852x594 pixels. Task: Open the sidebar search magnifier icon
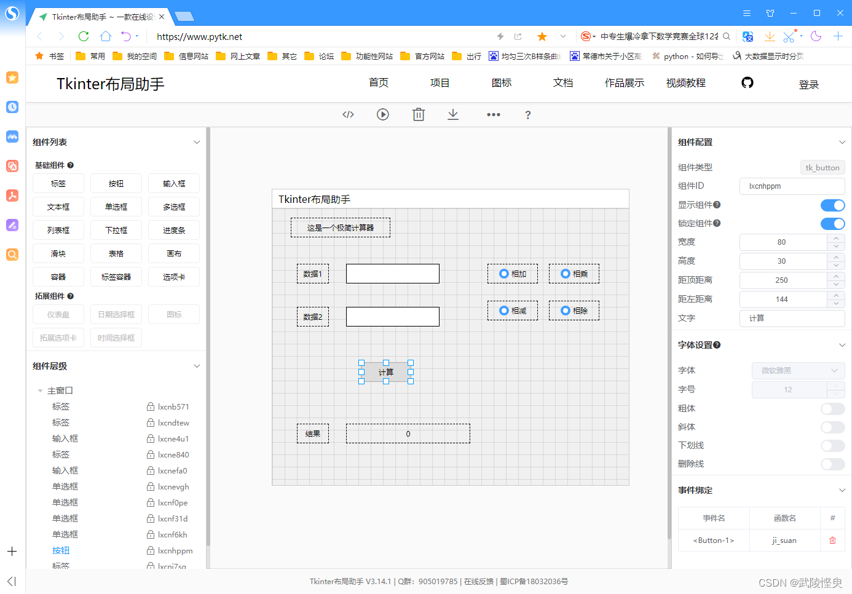click(x=12, y=255)
